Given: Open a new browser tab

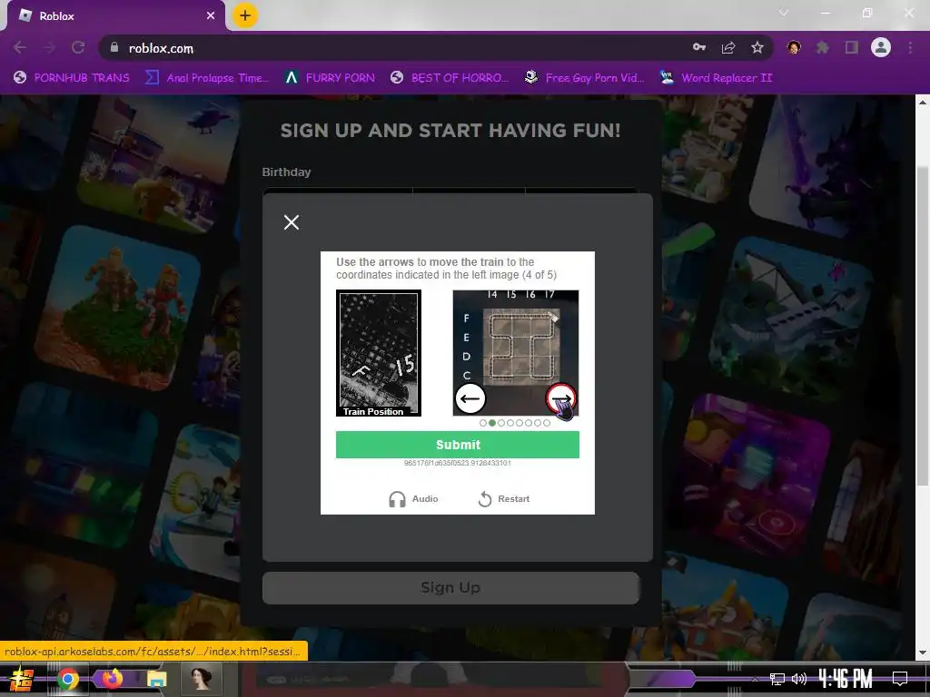Looking at the screenshot, I should [x=245, y=15].
